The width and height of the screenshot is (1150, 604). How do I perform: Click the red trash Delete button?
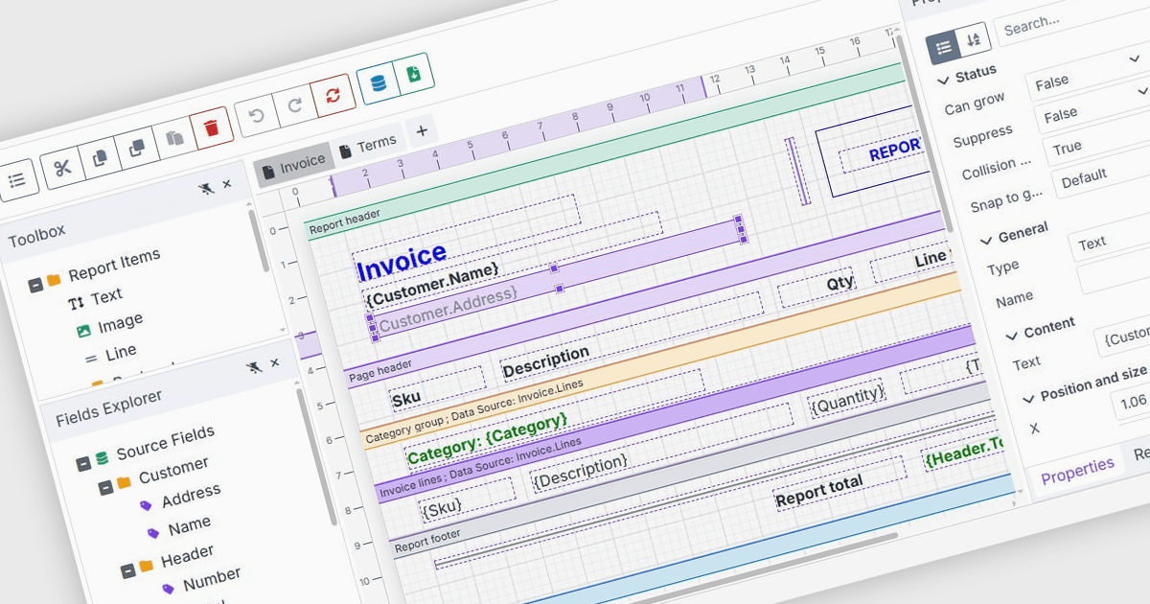[212, 128]
